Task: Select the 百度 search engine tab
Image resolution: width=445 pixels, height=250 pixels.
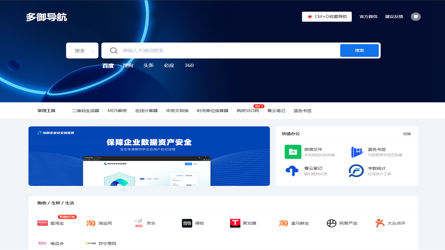Action: coord(108,66)
